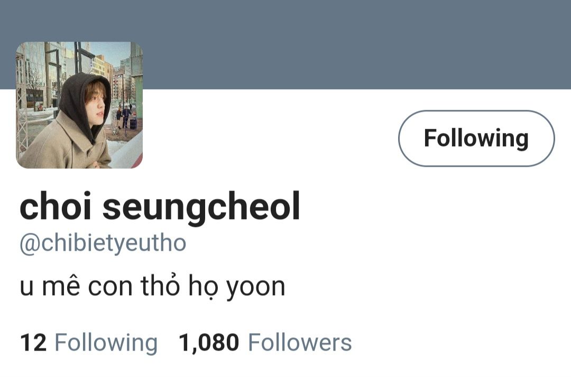Open the 12 Following list

[x=89, y=343]
